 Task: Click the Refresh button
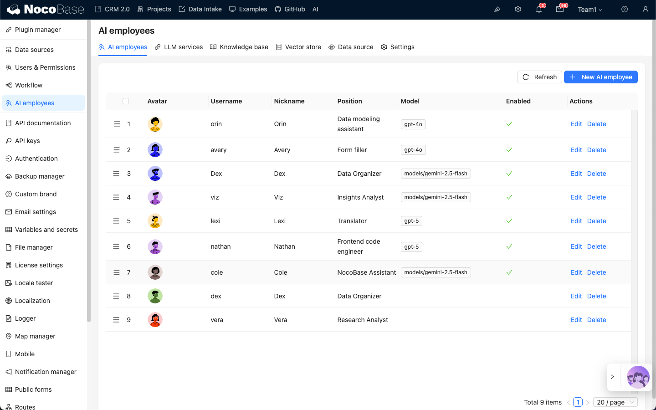539,77
